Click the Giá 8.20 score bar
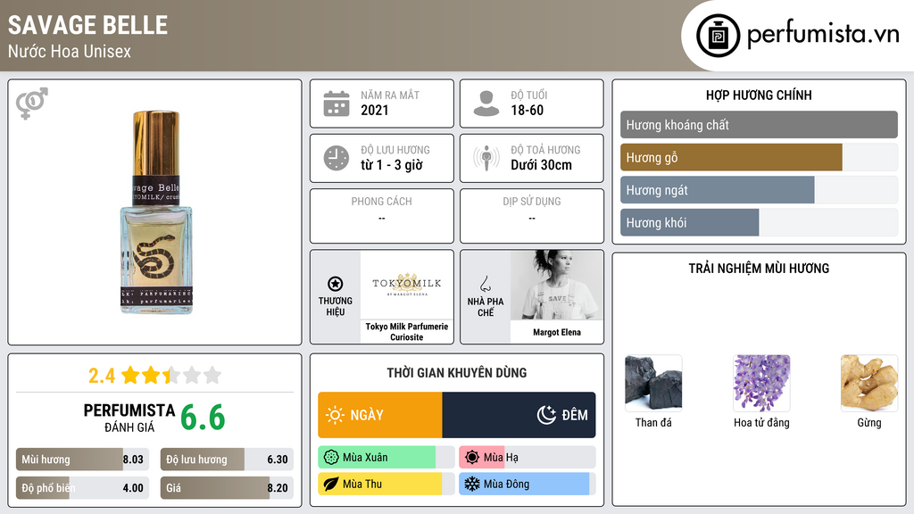 click(227, 488)
